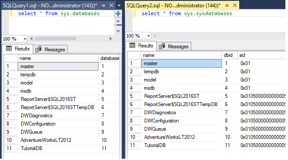Select the DWConfiguration cell in left results
Screen dimensions: 288x160
coord(58,124)
